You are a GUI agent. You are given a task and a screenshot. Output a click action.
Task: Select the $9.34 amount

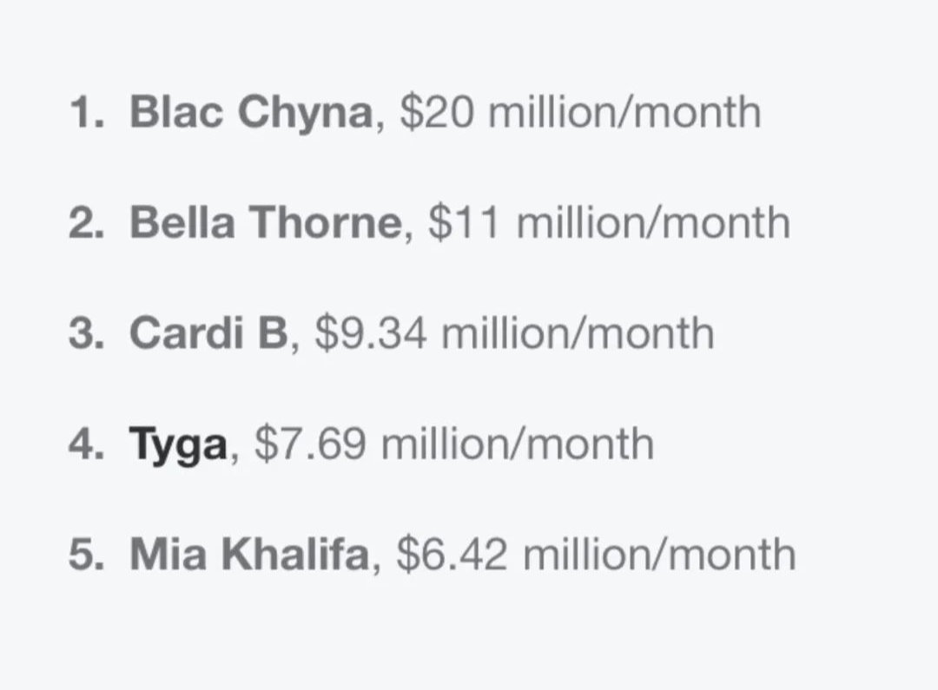pos(371,334)
